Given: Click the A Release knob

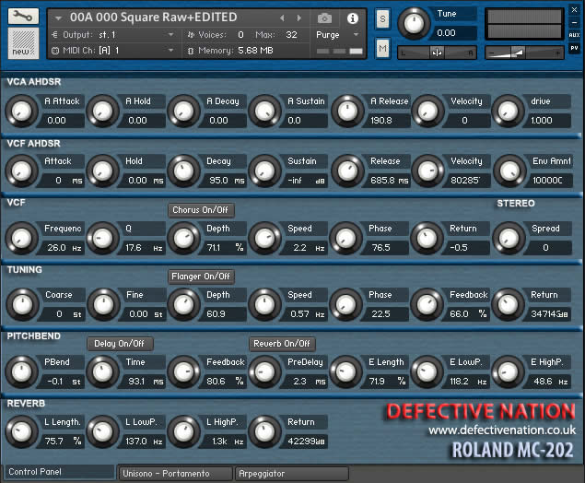Looking at the screenshot, I should click(x=347, y=112).
